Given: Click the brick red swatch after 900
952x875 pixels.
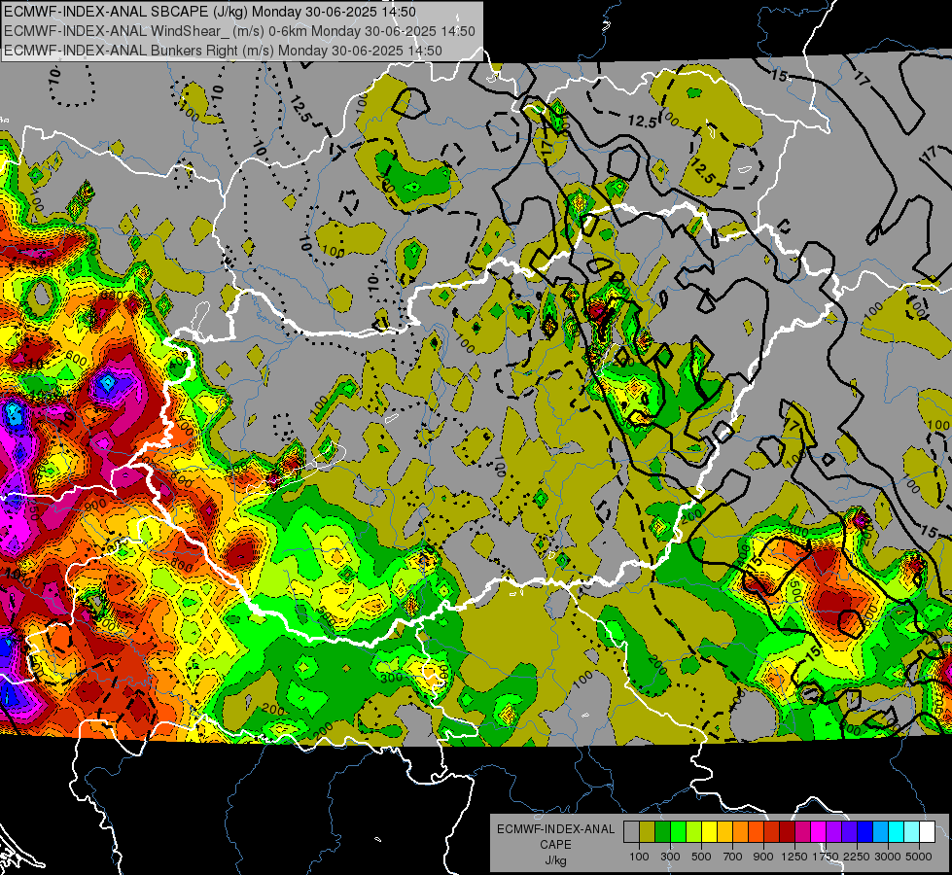Looking at the screenshot, I should 772,832.
